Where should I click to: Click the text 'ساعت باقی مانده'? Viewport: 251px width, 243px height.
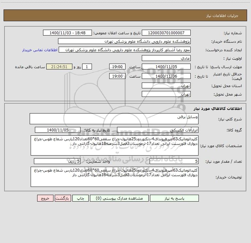click(30, 67)
